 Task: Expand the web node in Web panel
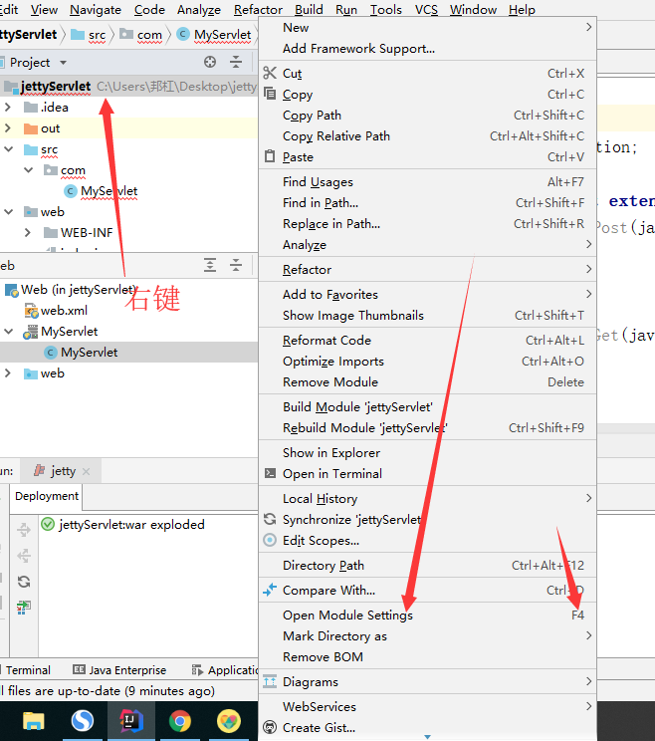[8, 373]
